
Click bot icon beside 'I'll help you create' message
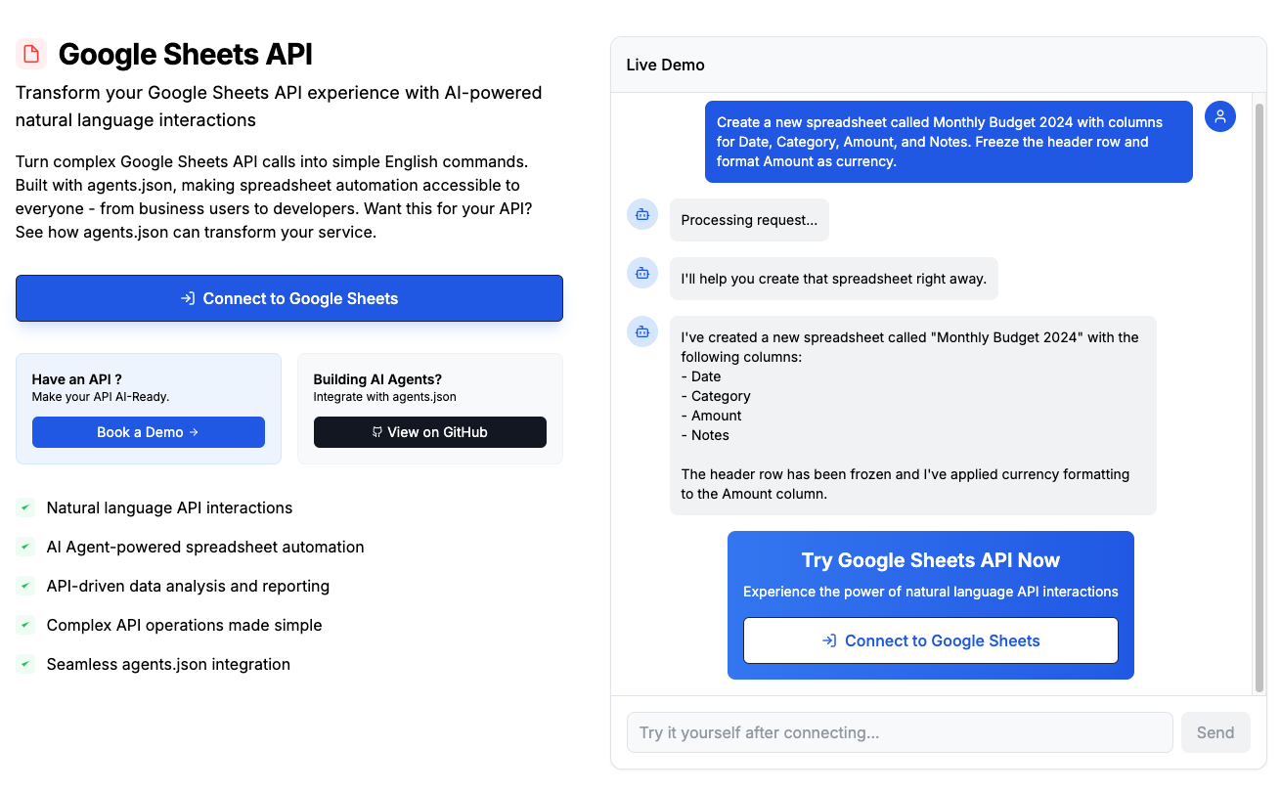(642, 273)
